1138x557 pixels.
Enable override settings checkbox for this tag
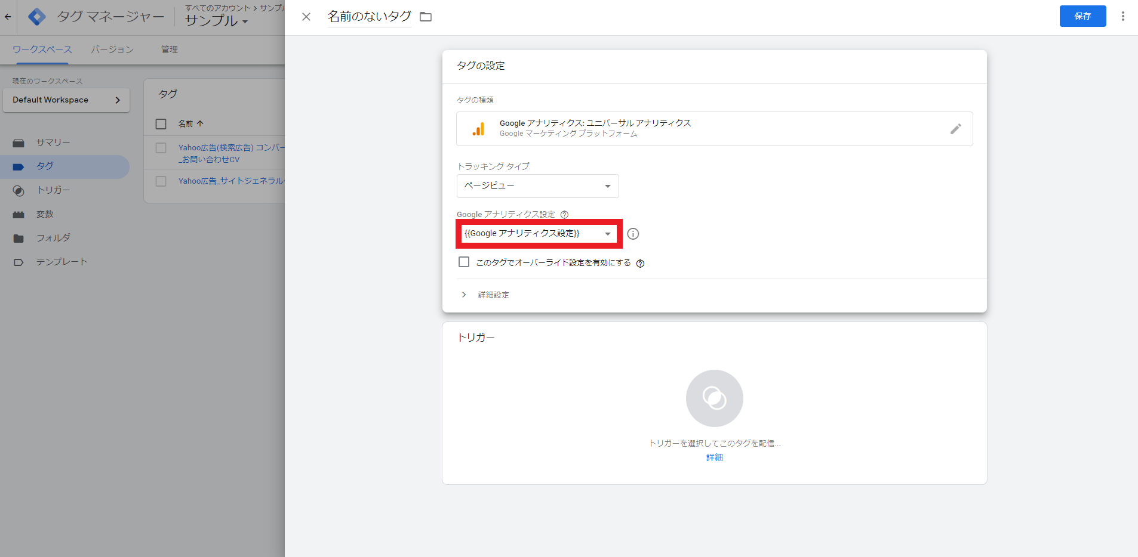464,262
